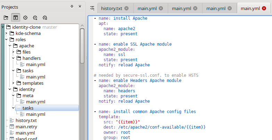Open the document list icon left of tabs
272x140 pixels.
(92, 8)
